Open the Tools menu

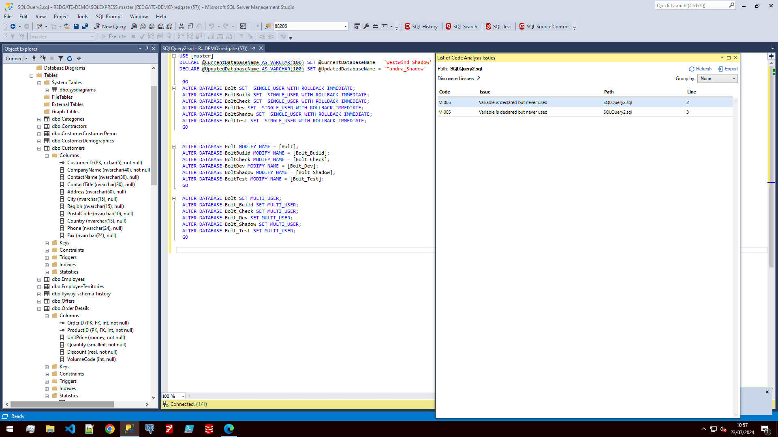pyautogui.click(x=82, y=17)
